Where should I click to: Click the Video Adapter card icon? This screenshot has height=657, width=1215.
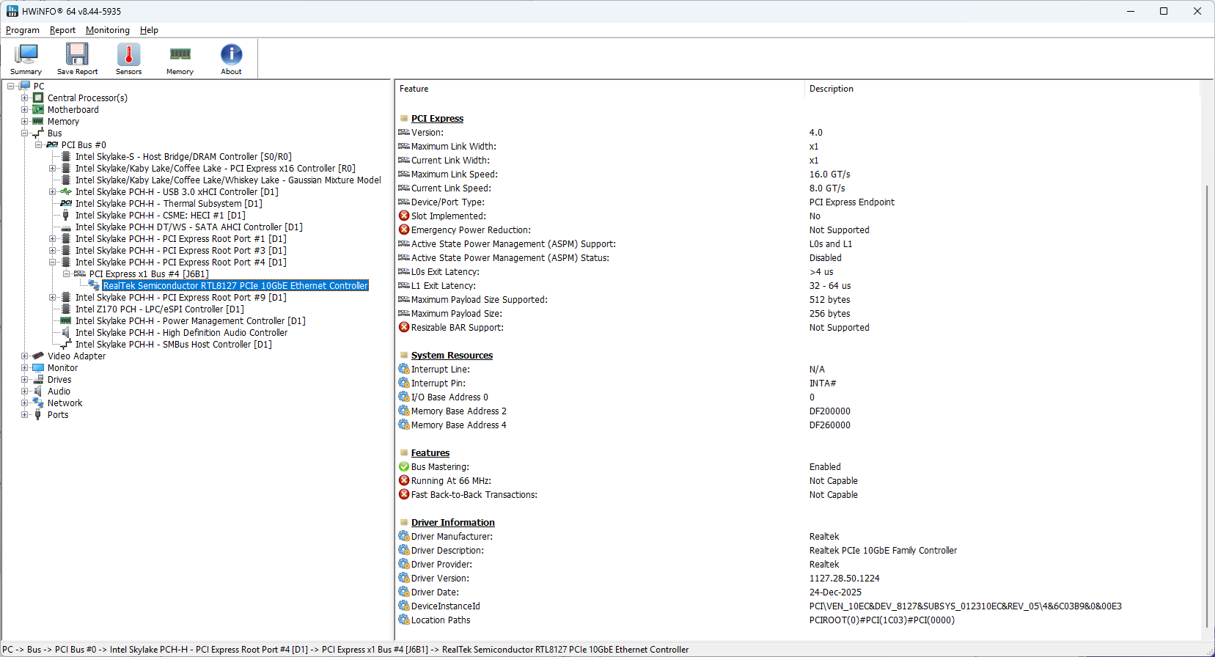point(38,356)
